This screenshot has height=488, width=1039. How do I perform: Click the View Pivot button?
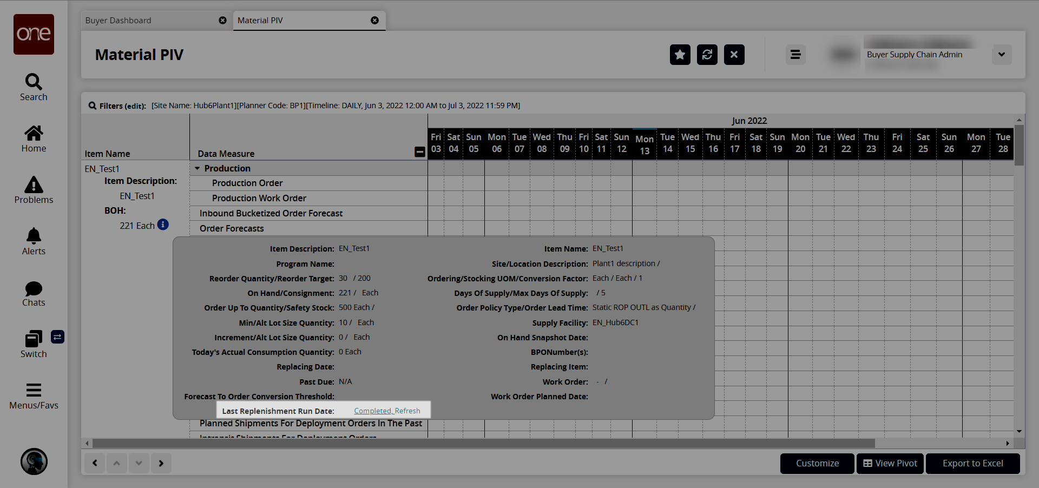(x=890, y=464)
